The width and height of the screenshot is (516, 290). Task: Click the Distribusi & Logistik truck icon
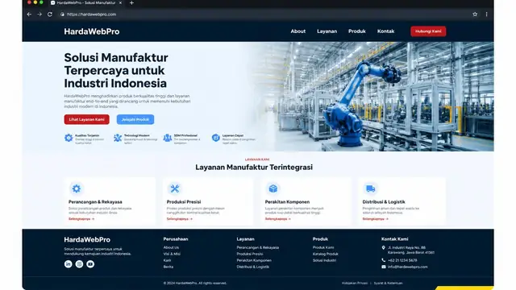(371, 188)
